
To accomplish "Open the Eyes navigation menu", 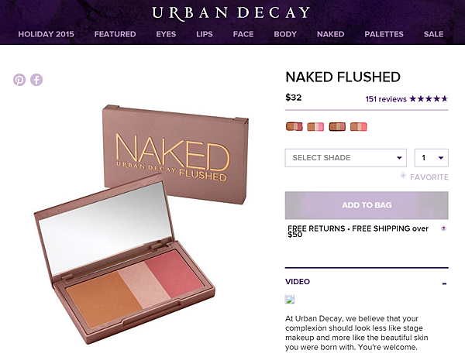I will click(x=166, y=34).
